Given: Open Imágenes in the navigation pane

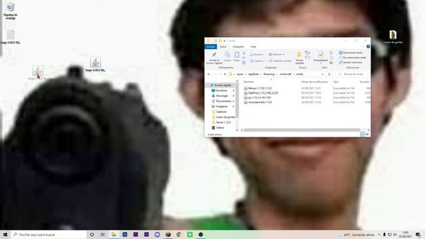Looking at the screenshot, I should 221,106.
